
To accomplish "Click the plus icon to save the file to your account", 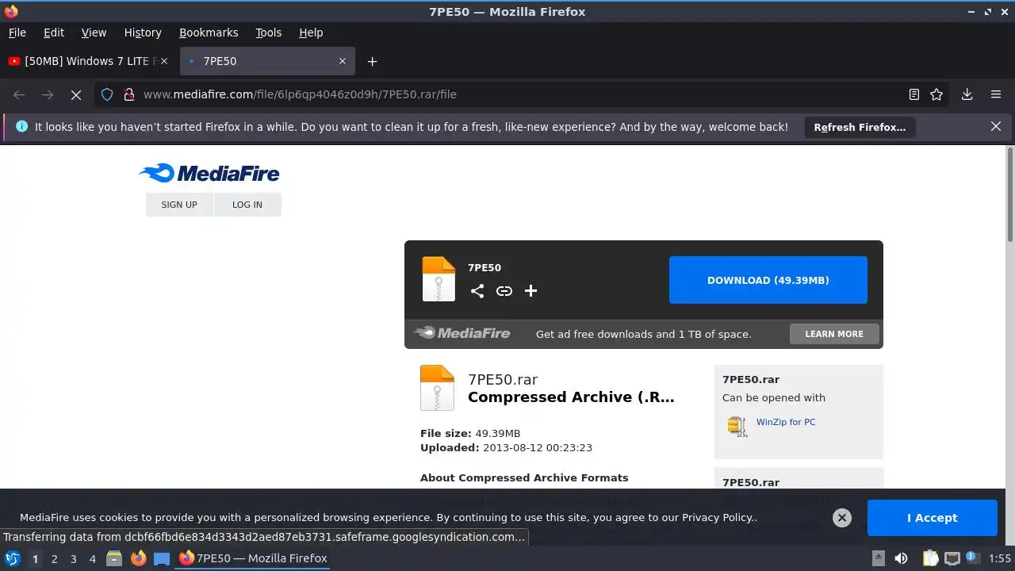I will [x=531, y=291].
